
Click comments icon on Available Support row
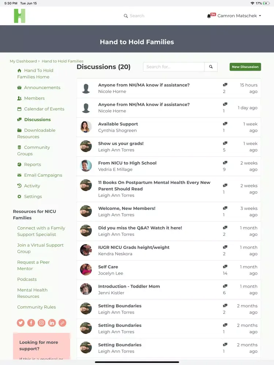click(225, 124)
